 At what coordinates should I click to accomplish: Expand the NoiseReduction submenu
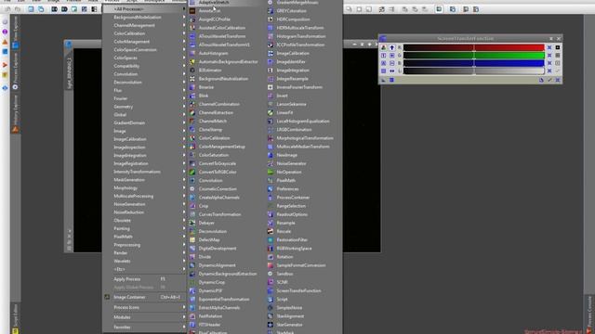click(145, 212)
